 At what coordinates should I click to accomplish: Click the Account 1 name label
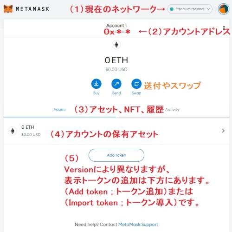tap(116, 25)
